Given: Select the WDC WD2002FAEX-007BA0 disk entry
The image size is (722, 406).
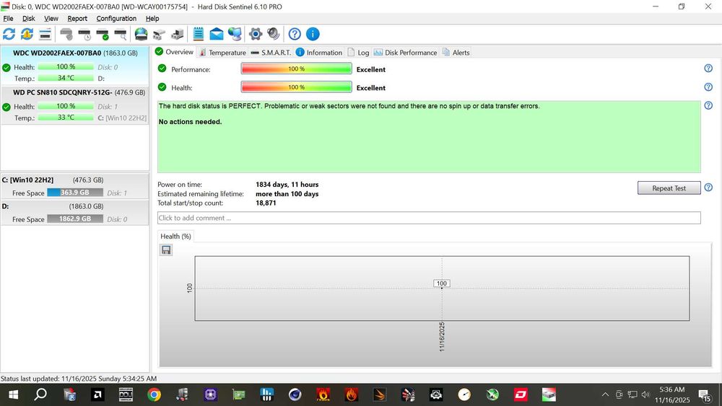Looking at the screenshot, I should pyautogui.click(x=74, y=66).
